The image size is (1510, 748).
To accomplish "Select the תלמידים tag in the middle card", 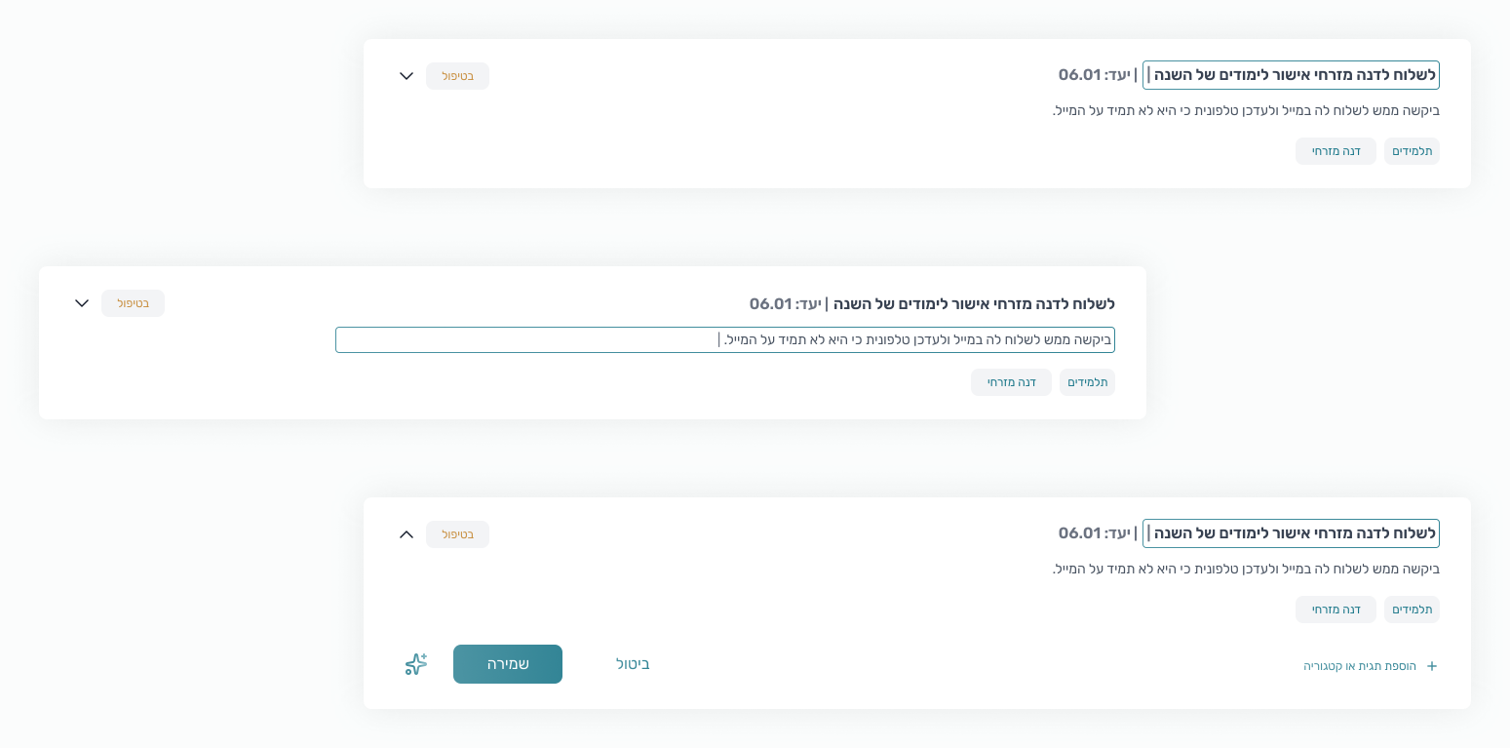I will click(1087, 382).
